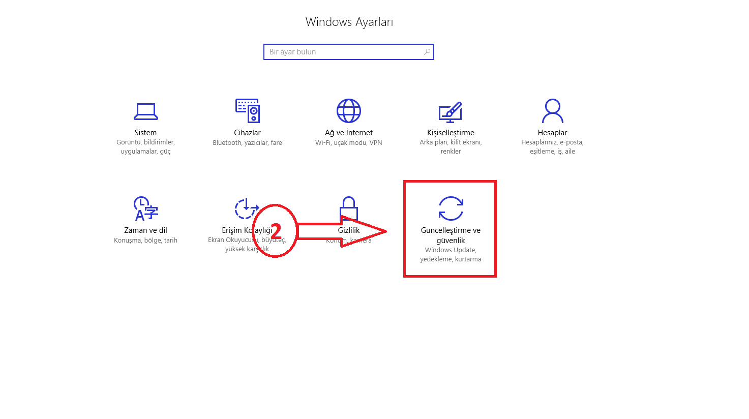Open the Gizlilik padlock icon
The height and width of the screenshot is (419, 749).
click(349, 208)
